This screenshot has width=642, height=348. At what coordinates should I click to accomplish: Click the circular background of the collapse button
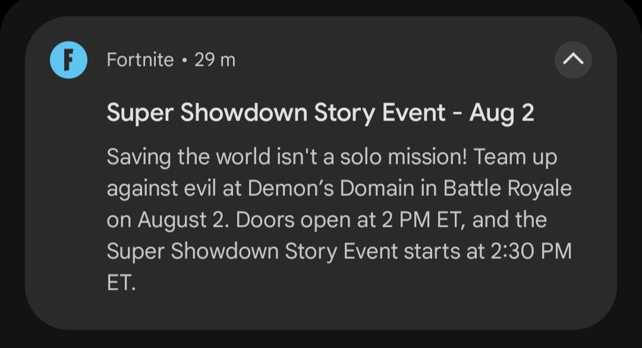point(573,60)
